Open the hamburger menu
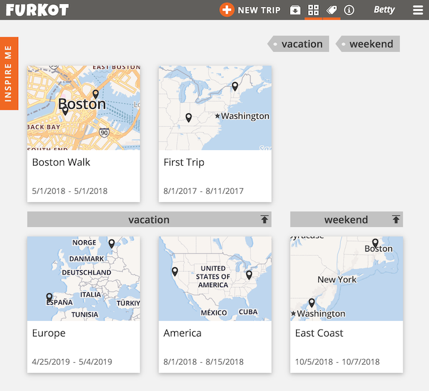This screenshot has width=429, height=391. 418,10
